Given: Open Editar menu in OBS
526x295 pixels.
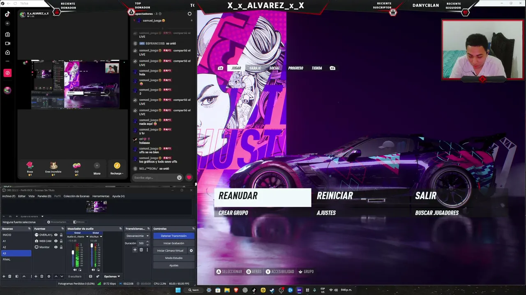Looking at the screenshot, I should (22, 196).
